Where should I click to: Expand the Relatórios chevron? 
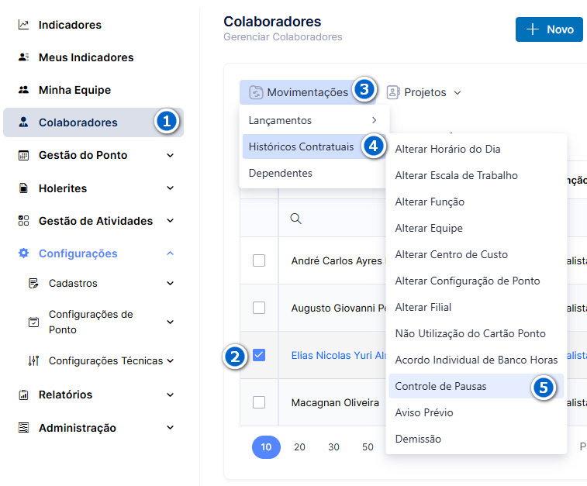point(171,395)
